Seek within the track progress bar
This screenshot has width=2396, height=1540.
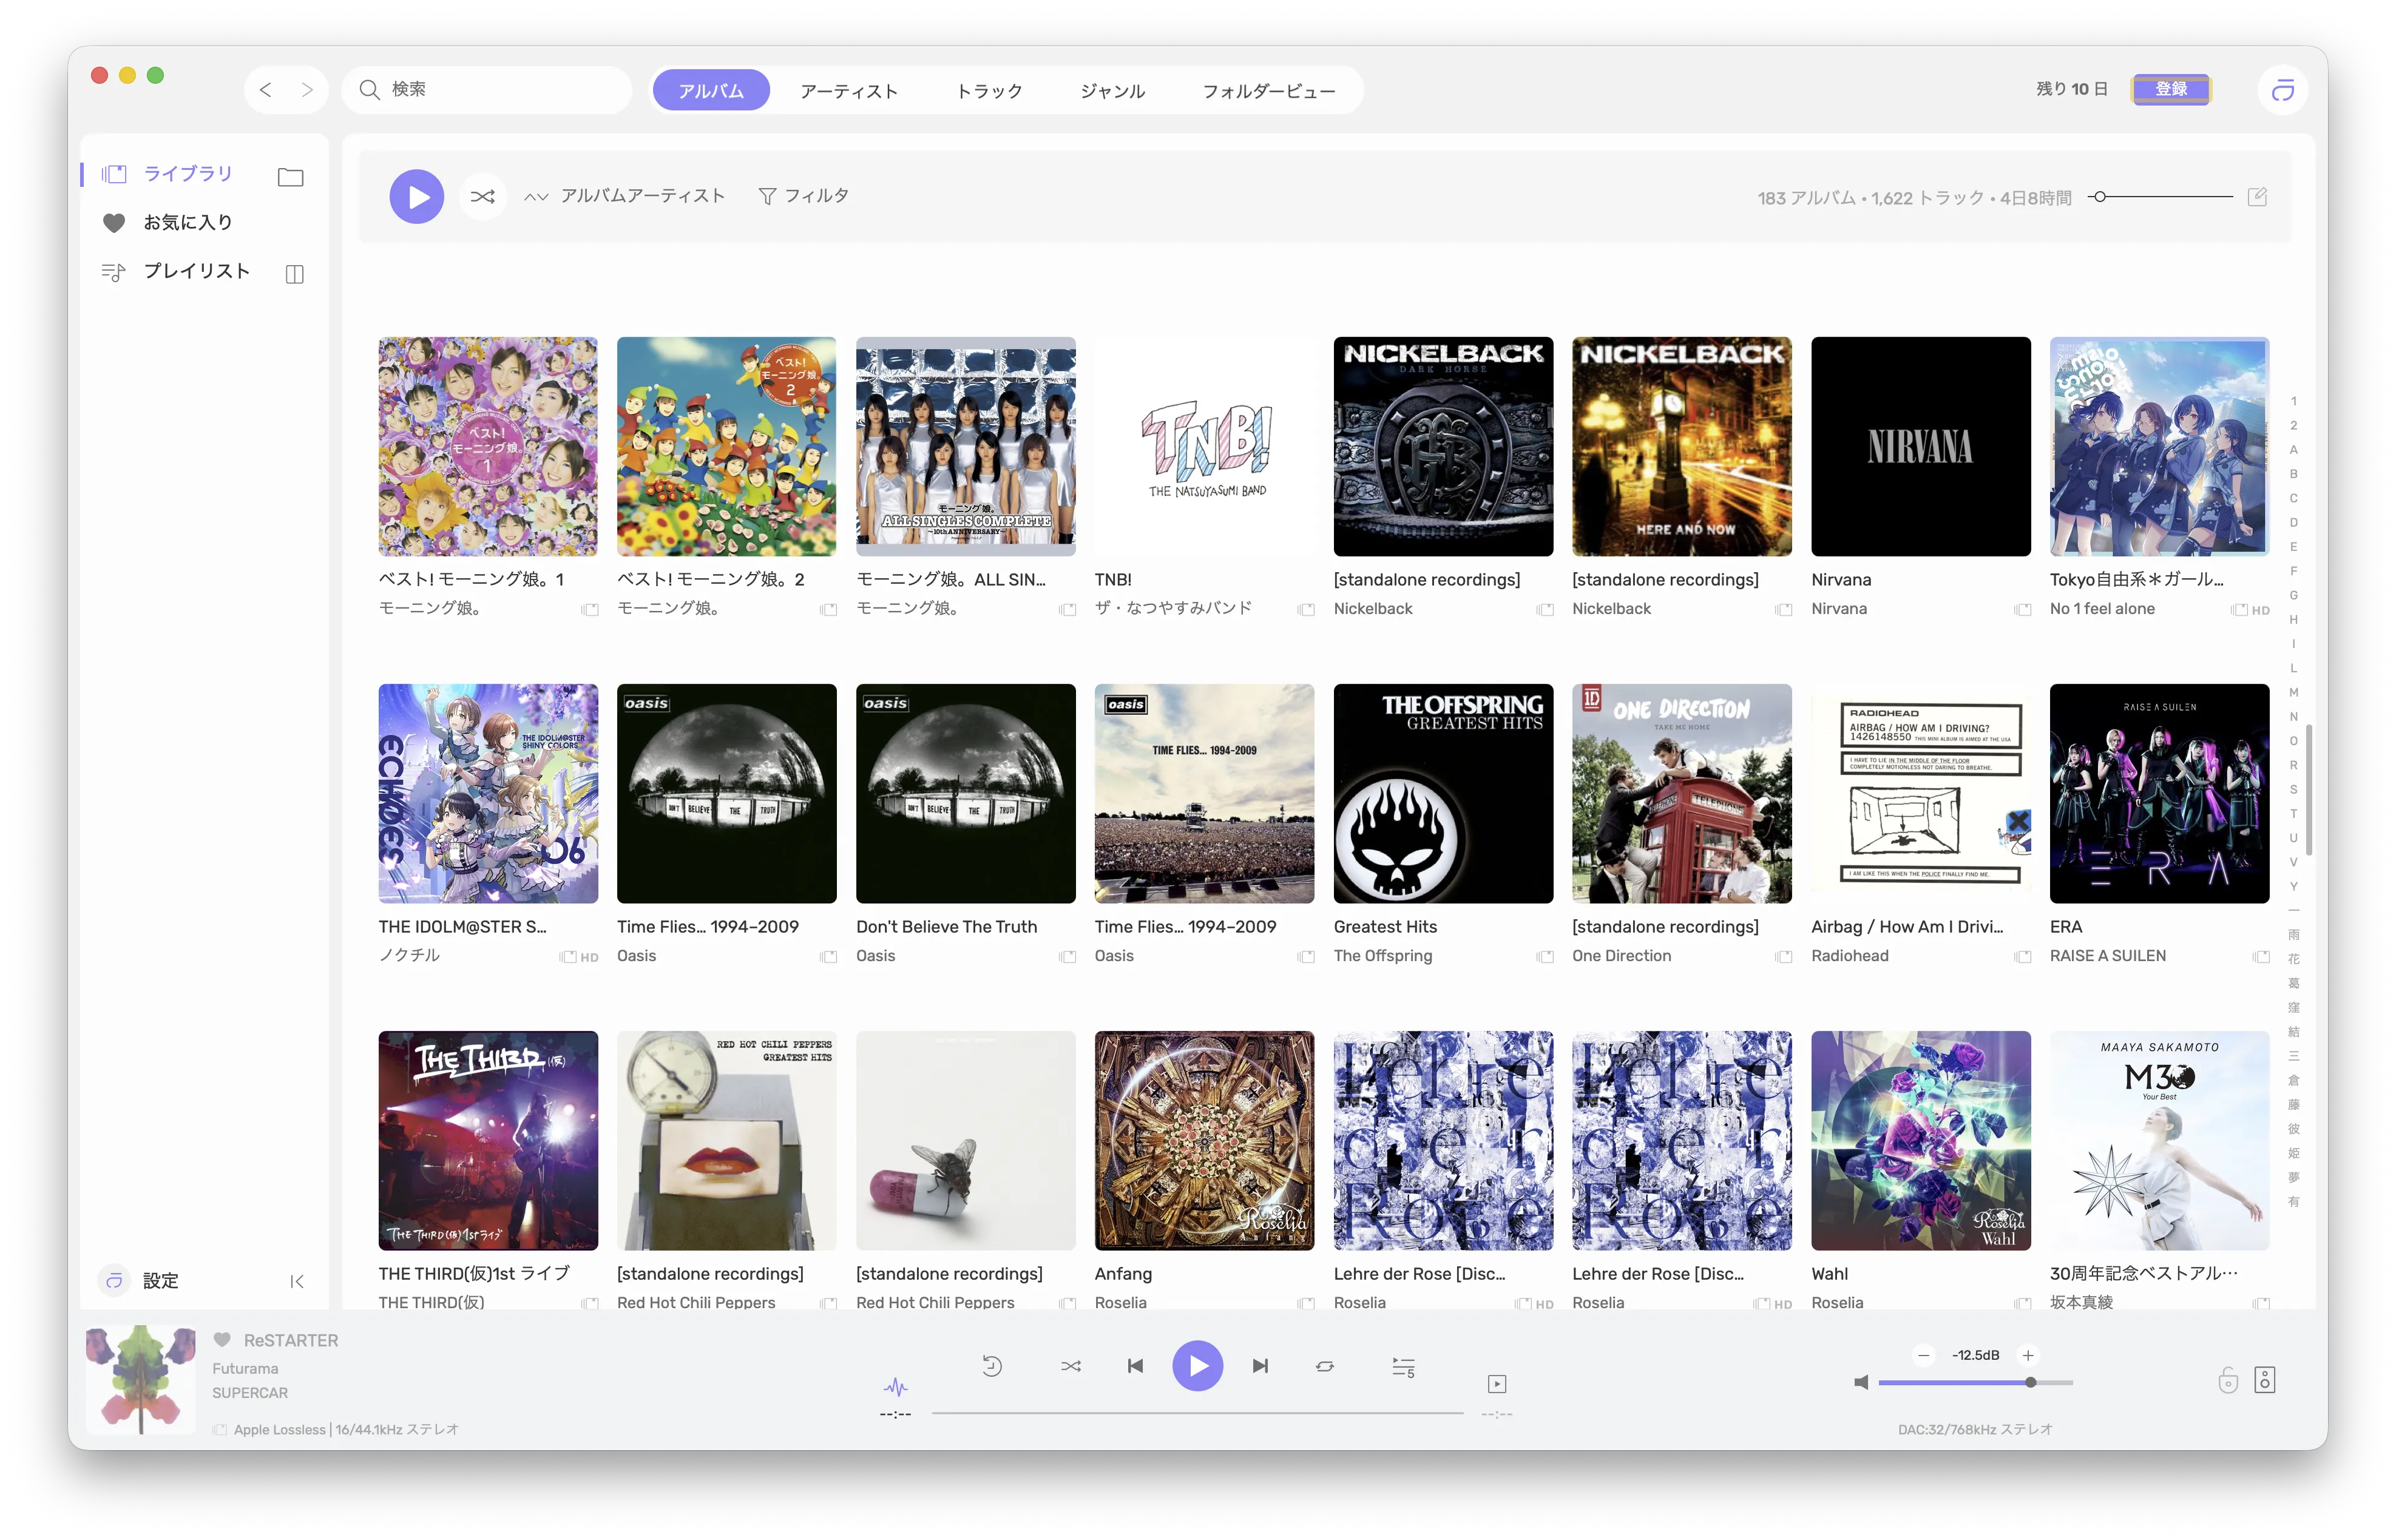point(1198,1414)
